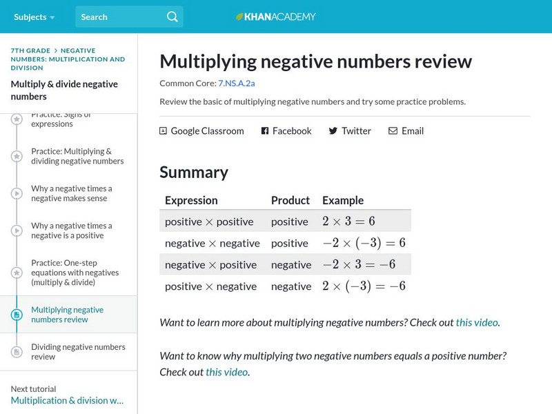Image resolution: width=552 pixels, height=414 pixels.
Task: Open the 7.NS.A.2a Common Core link
Action: point(236,83)
